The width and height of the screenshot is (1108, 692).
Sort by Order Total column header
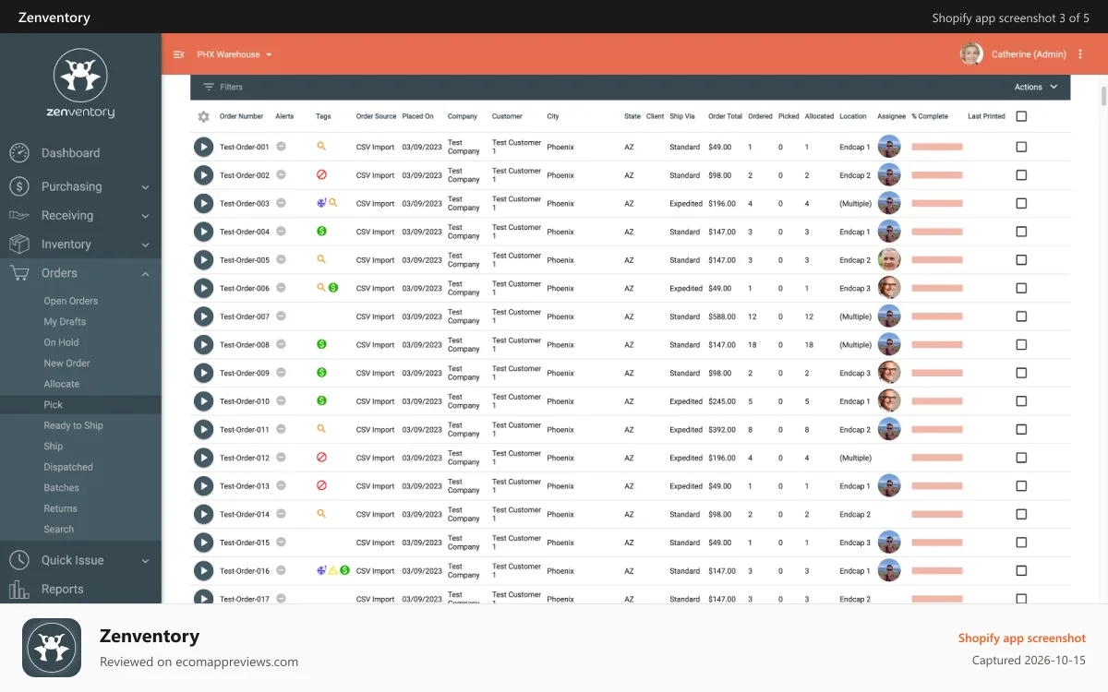(725, 116)
